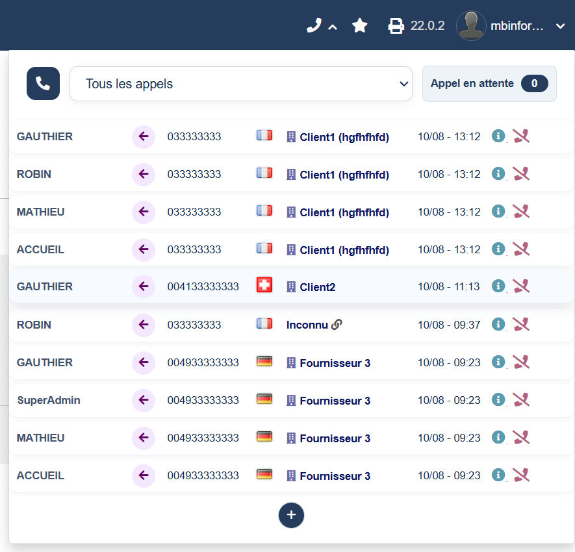The width and height of the screenshot is (575, 552).
Task: Click Swiss flag on Client2 row
Action: 264,285
